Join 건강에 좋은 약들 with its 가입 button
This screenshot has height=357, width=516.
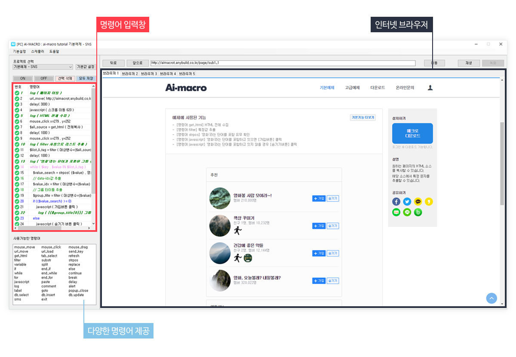click(319, 253)
